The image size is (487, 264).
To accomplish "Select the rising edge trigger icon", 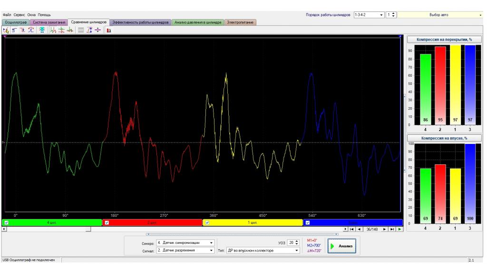I will pyautogui.click(x=14, y=30).
